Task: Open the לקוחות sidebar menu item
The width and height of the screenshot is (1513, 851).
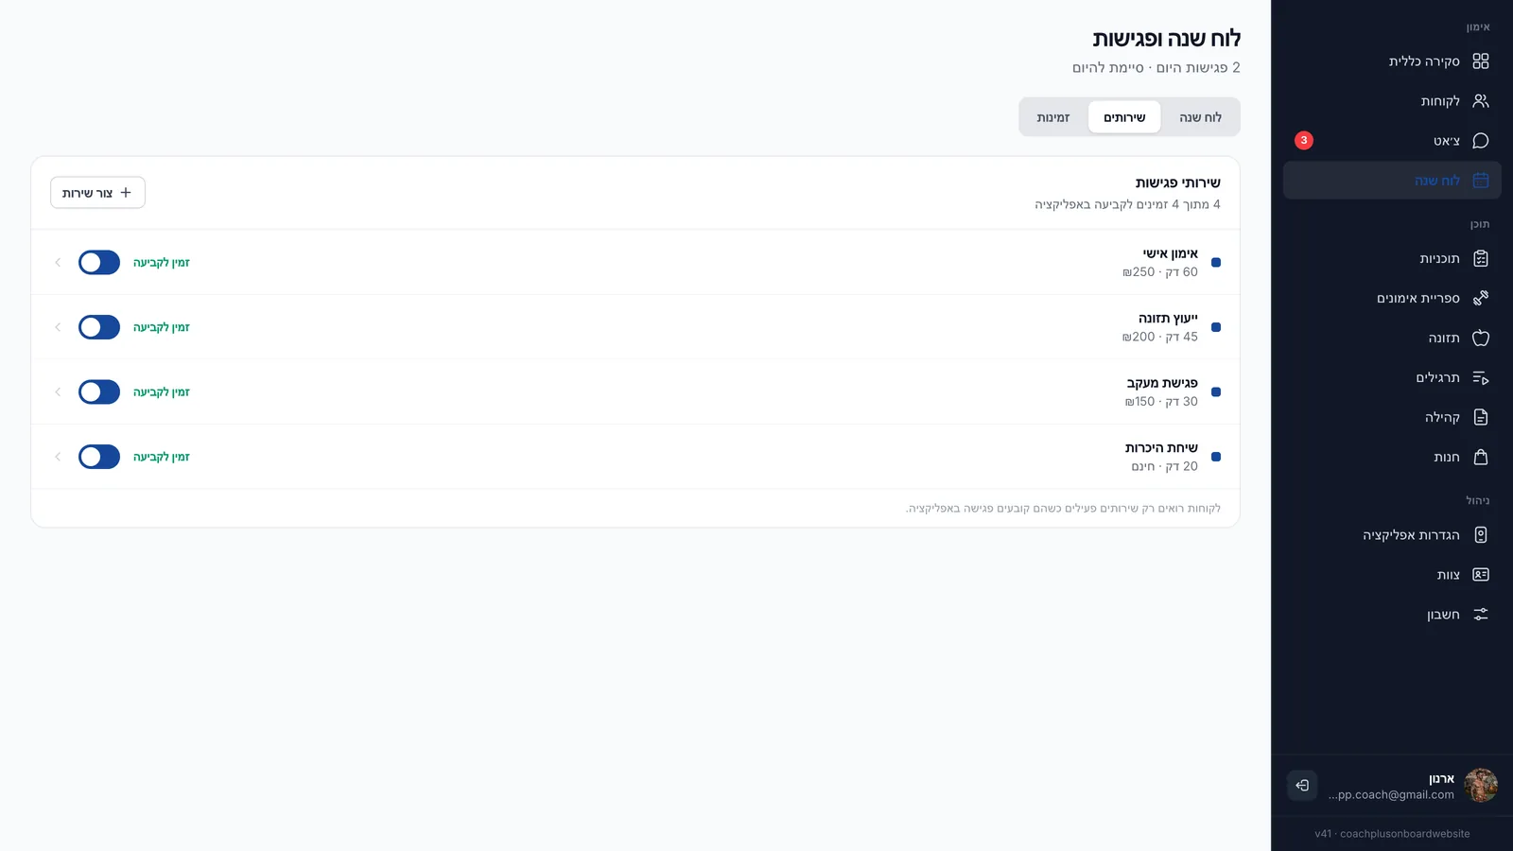Action: [x=1392, y=101]
